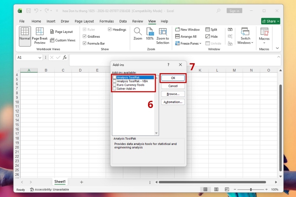Select the Normal workbook view

25,36
